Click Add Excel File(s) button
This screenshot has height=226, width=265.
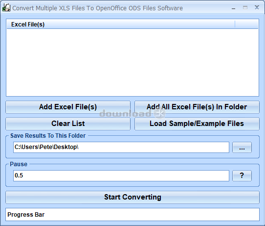(x=68, y=107)
